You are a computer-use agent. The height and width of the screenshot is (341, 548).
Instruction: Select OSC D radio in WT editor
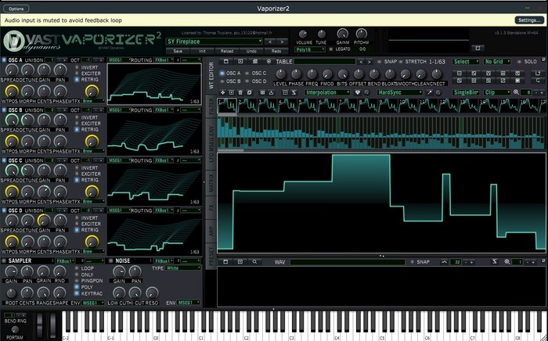247,81
